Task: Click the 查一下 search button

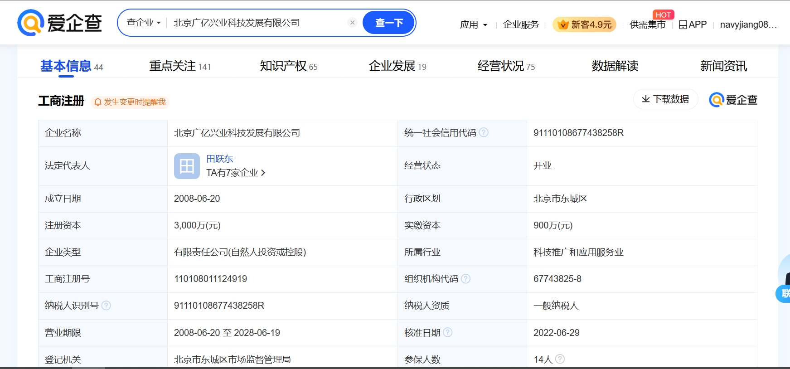Action: 389,23
